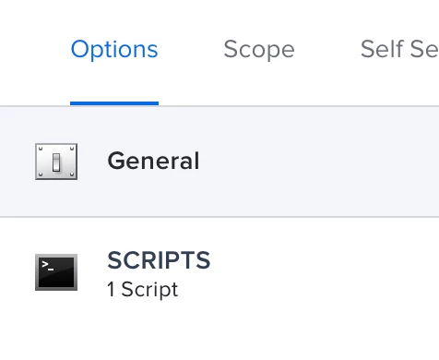Viewport: 439px width, 360px height.
Task: Click the light switch icon beside General
Action: (56, 162)
